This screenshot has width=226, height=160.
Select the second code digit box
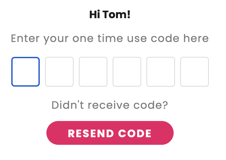click(x=59, y=72)
